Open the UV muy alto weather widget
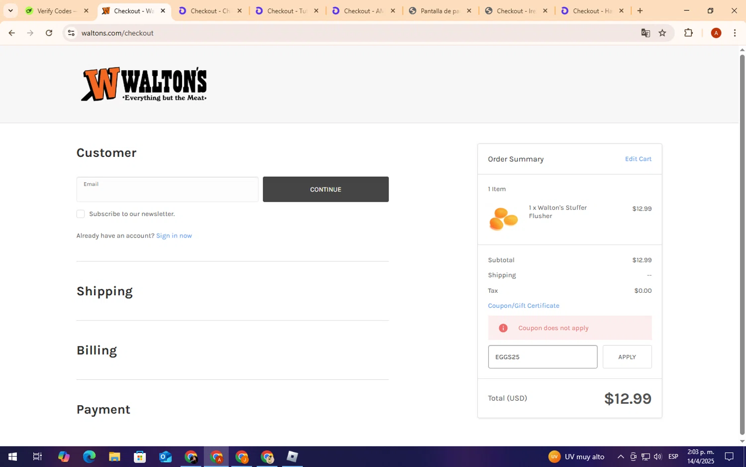Viewport: 746px width, 467px height. point(576,457)
